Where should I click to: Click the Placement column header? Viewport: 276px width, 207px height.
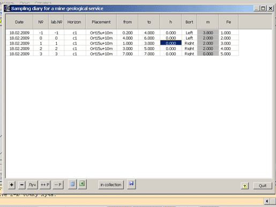point(101,22)
